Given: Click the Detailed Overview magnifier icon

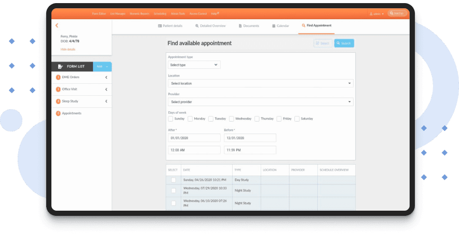Looking at the screenshot, I should (197, 26).
